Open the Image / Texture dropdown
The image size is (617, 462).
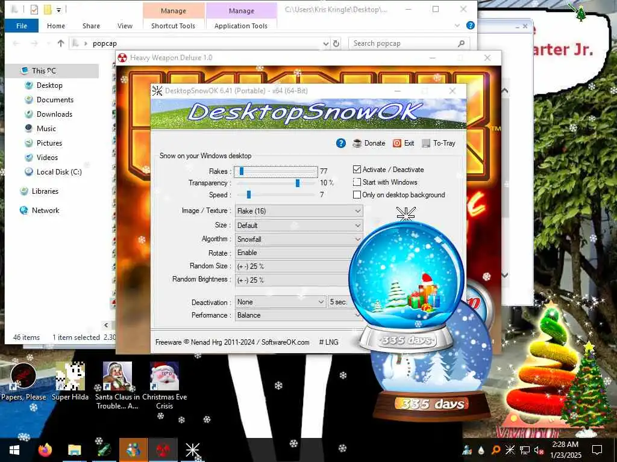coord(299,211)
